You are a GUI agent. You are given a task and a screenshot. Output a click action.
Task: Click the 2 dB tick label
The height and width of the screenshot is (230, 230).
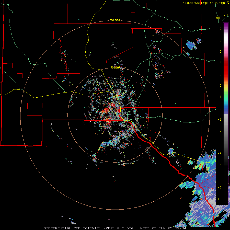221,86
